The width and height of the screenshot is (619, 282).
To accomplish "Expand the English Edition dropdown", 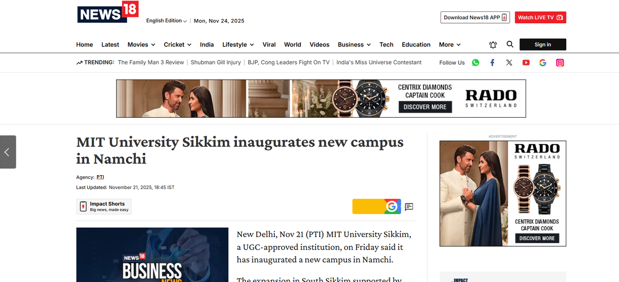I will [x=166, y=21].
